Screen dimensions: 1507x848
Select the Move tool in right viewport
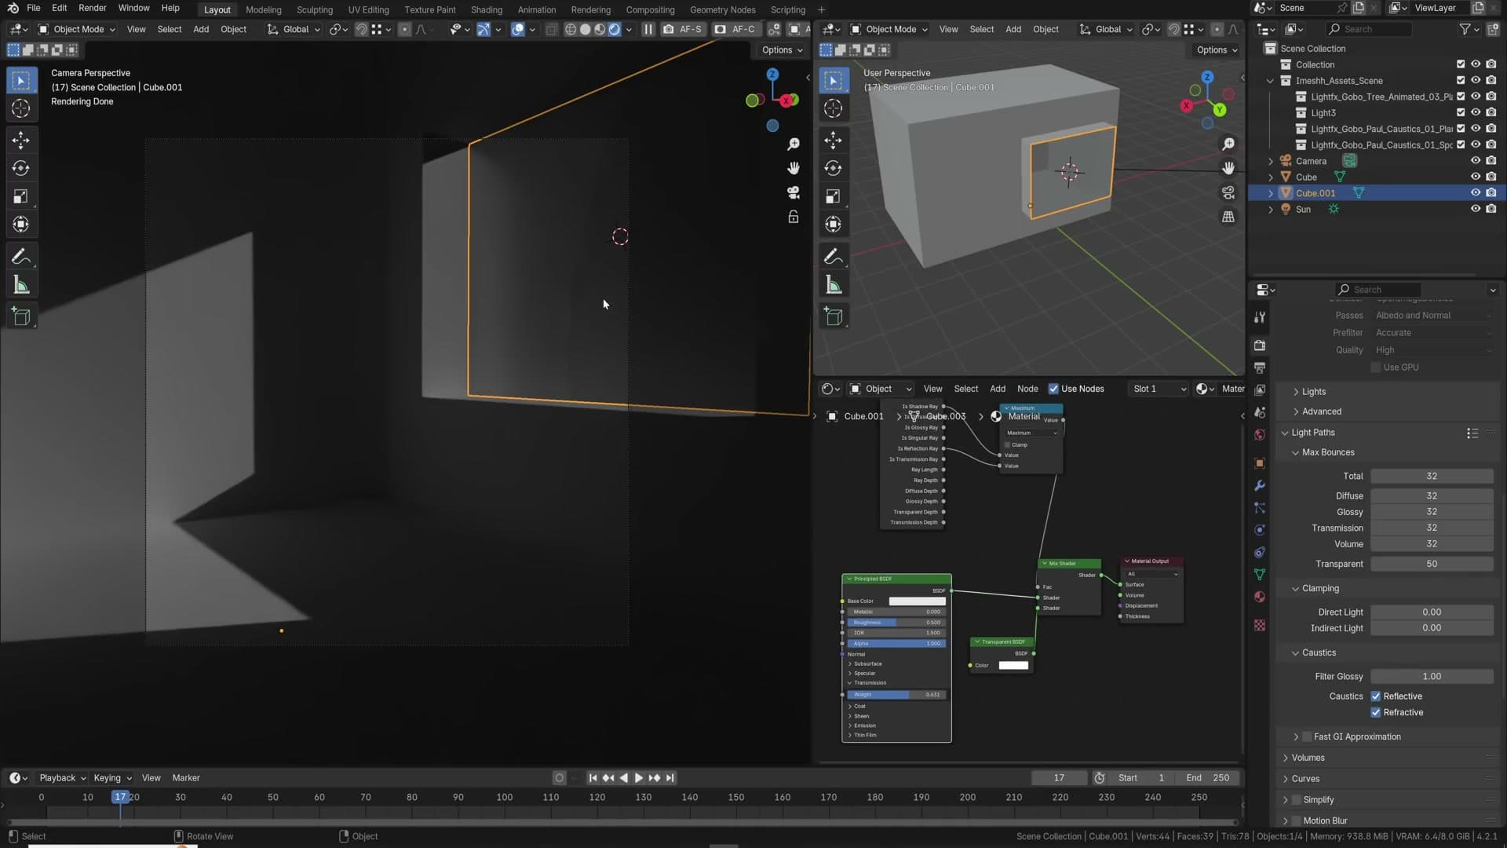[x=834, y=141]
